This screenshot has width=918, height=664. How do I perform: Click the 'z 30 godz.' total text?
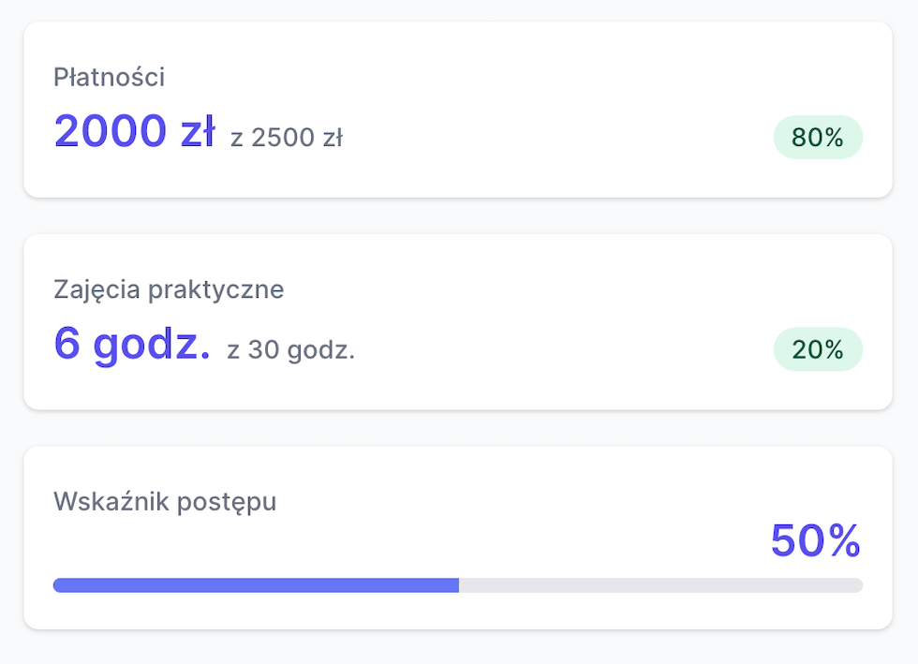pos(291,350)
